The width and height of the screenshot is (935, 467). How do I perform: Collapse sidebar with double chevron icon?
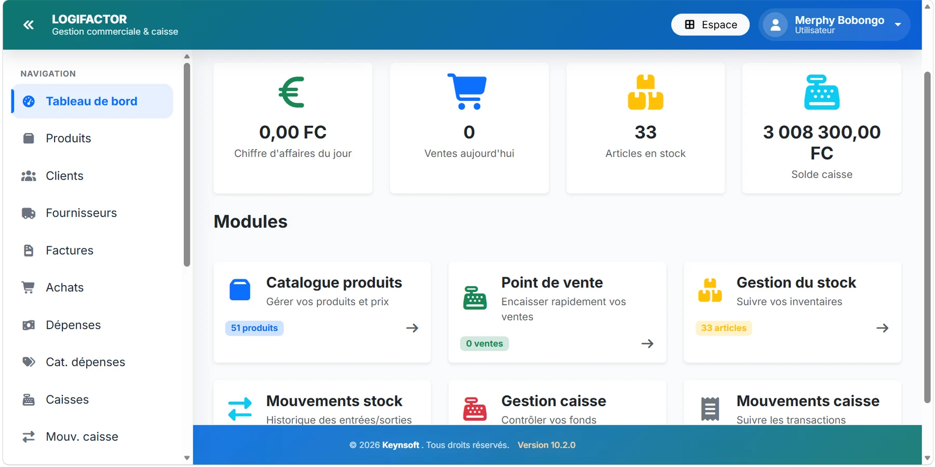[29, 24]
